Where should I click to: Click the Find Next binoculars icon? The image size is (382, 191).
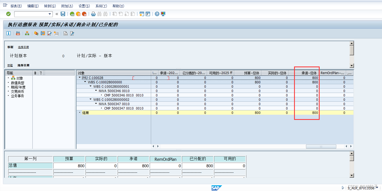coord(105,14)
